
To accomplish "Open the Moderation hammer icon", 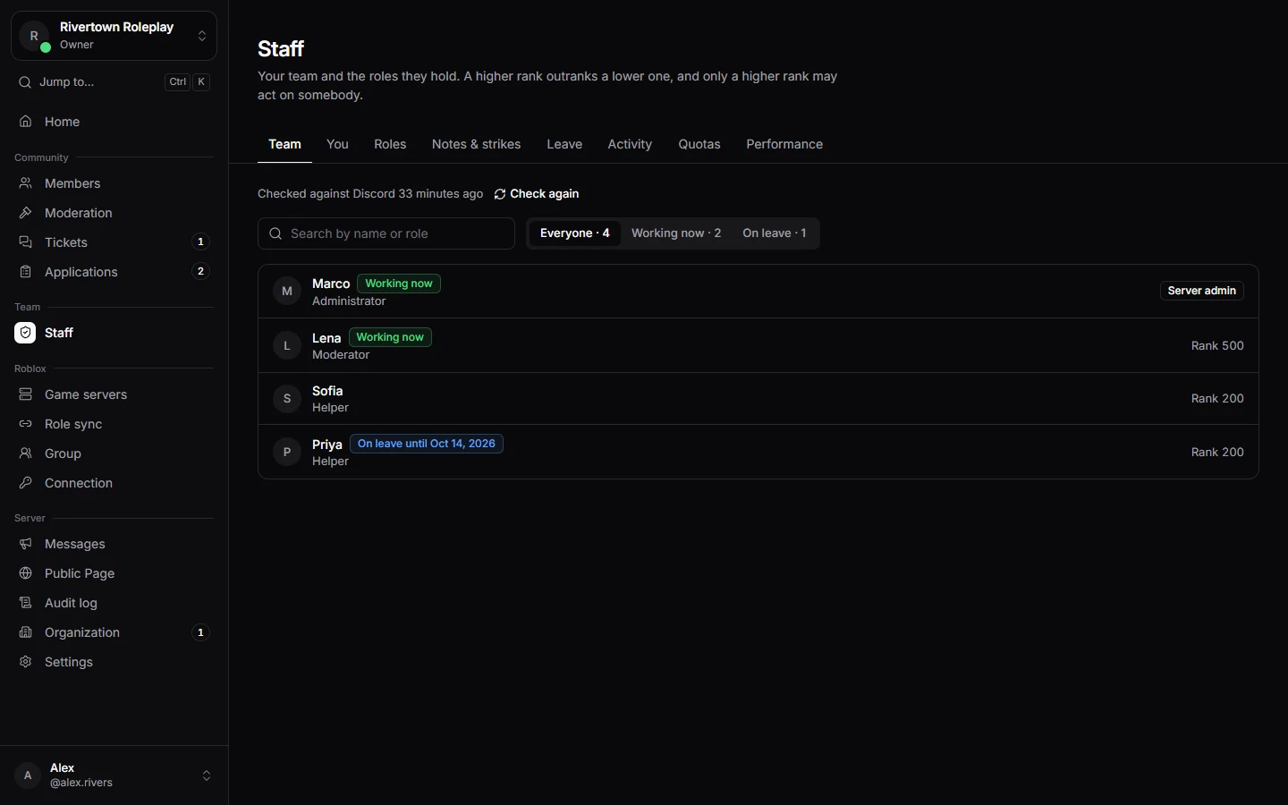I will tap(26, 213).
